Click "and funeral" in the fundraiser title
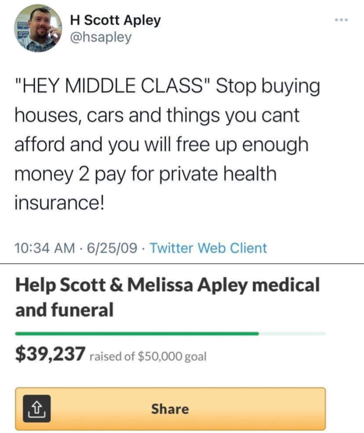This screenshot has height=433, width=364. 64,310
